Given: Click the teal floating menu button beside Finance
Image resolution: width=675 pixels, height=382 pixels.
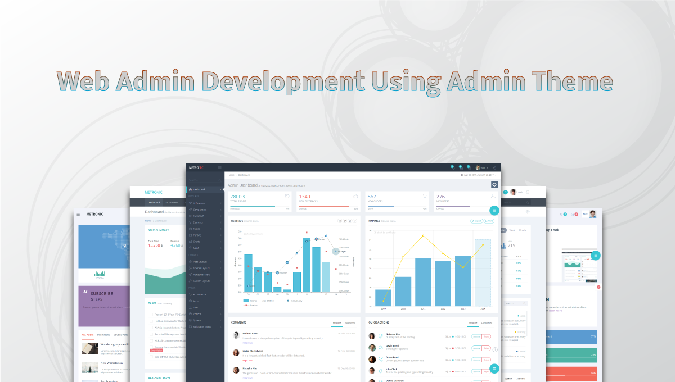Looking at the screenshot, I should 494,211.
